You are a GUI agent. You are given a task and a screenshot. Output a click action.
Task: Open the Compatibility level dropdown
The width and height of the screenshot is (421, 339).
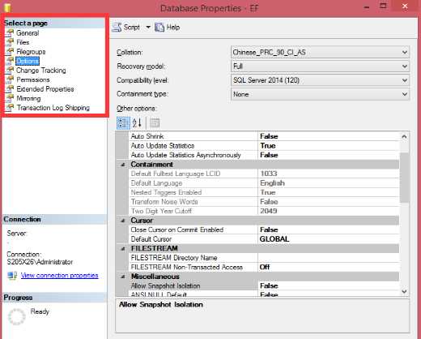point(320,80)
